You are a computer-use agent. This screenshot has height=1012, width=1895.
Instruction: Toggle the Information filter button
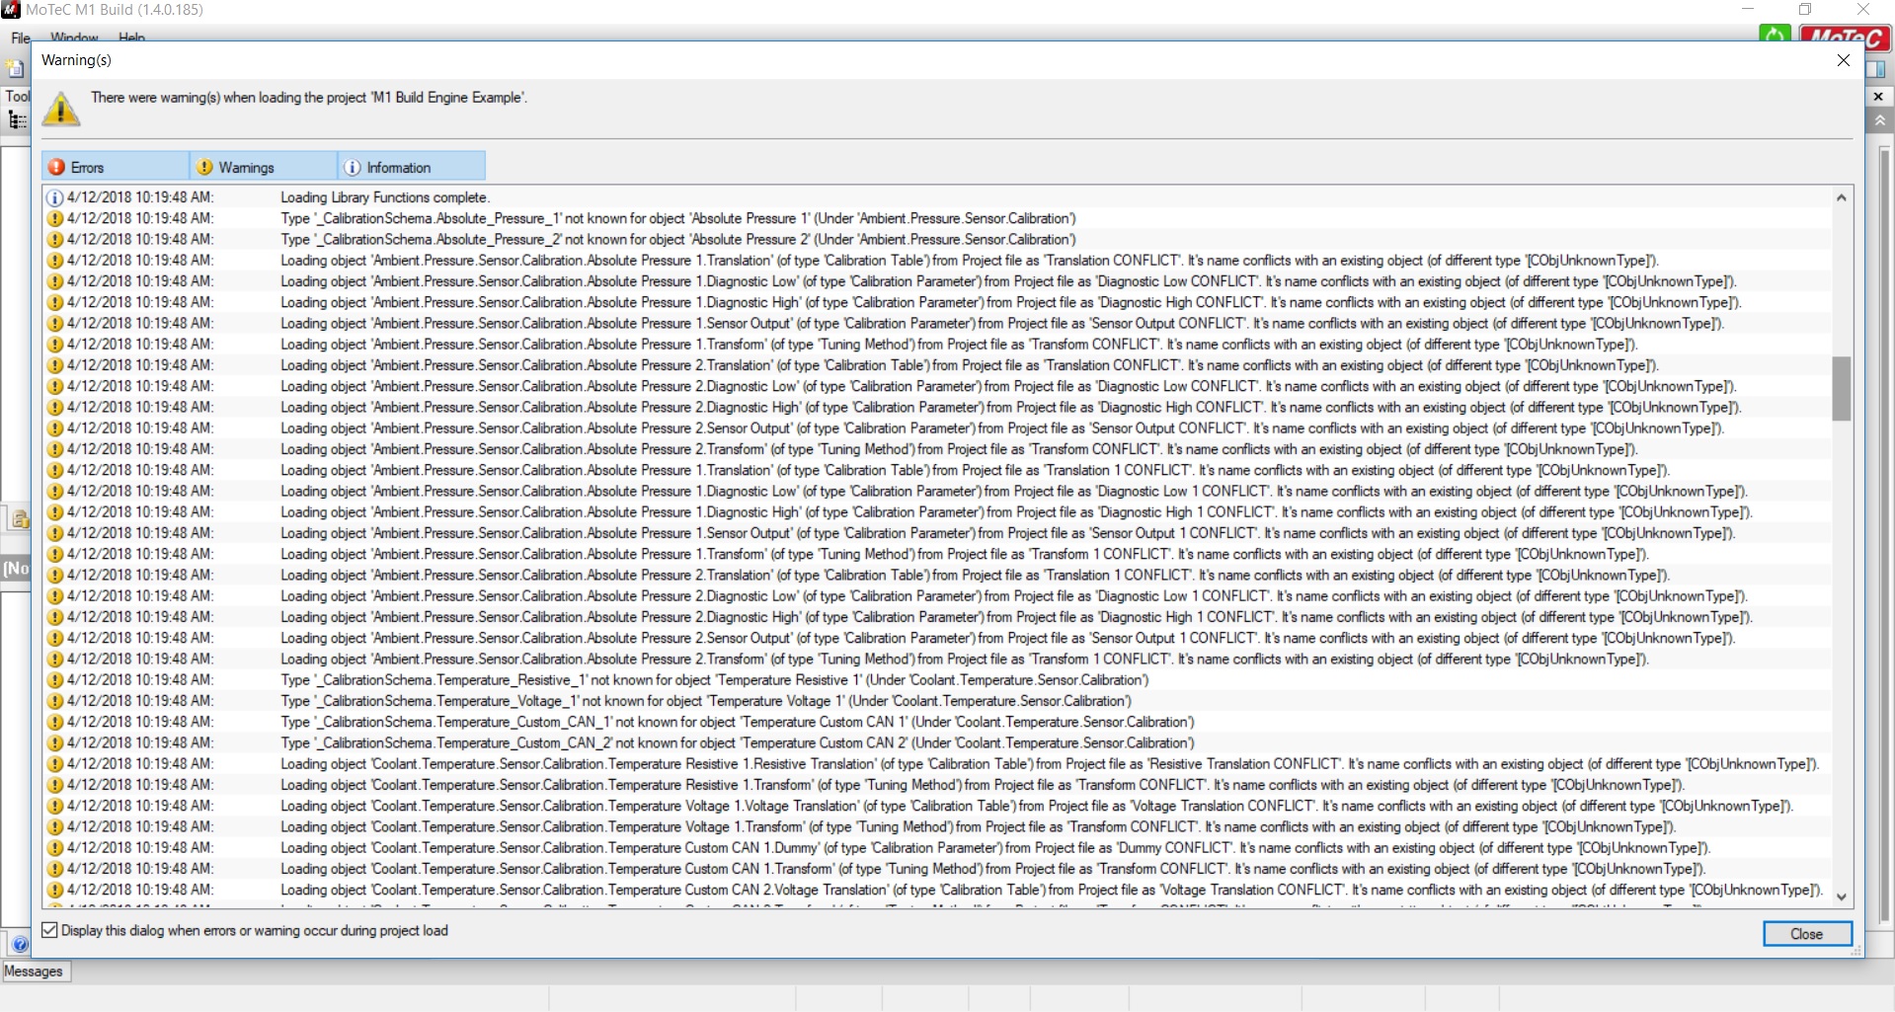click(412, 167)
